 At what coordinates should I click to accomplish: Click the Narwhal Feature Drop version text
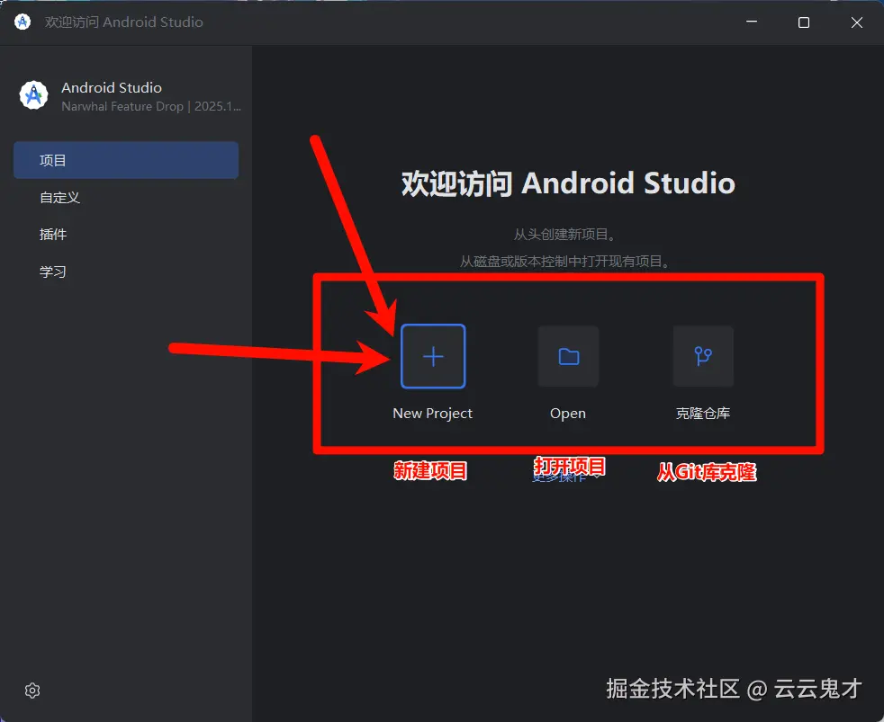tap(151, 106)
